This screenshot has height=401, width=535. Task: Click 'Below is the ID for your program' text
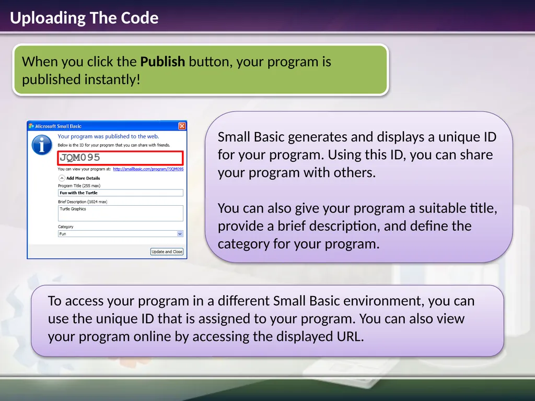(113, 145)
